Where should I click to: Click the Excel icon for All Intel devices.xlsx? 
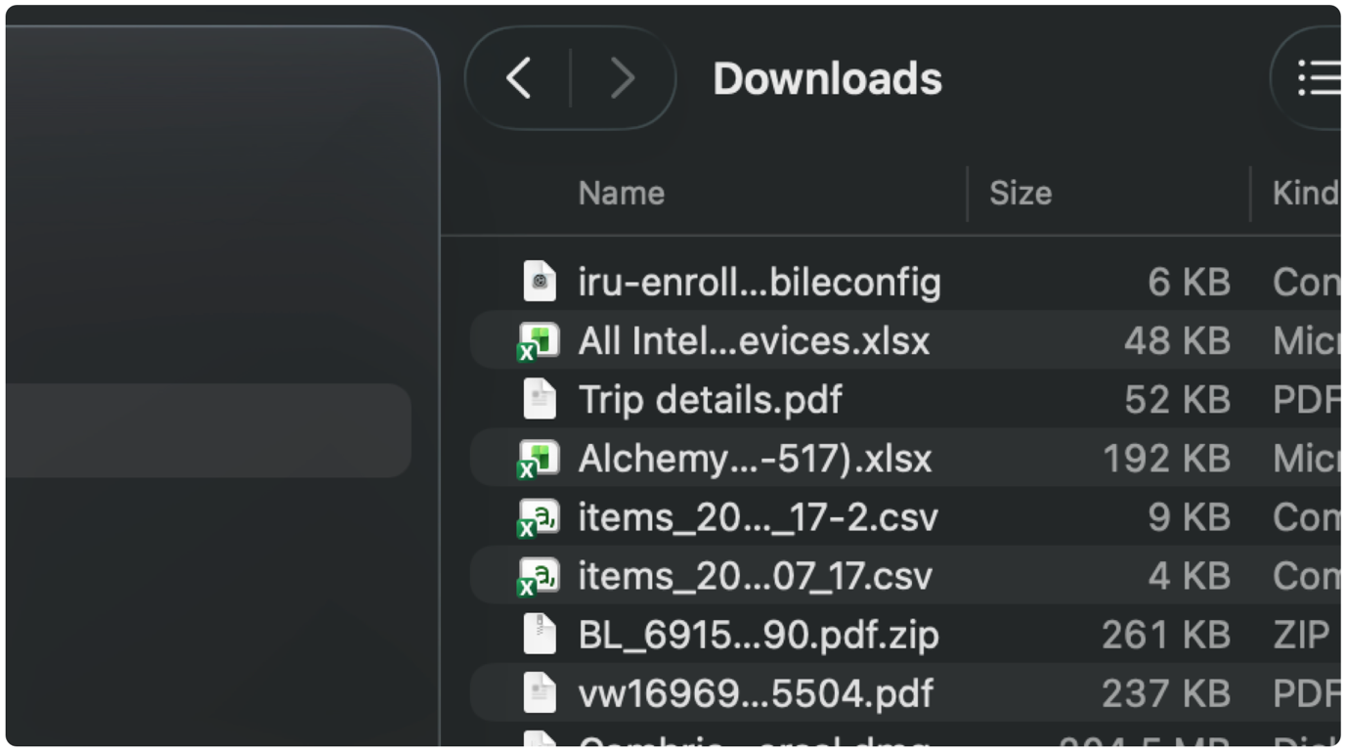pos(538,341)
